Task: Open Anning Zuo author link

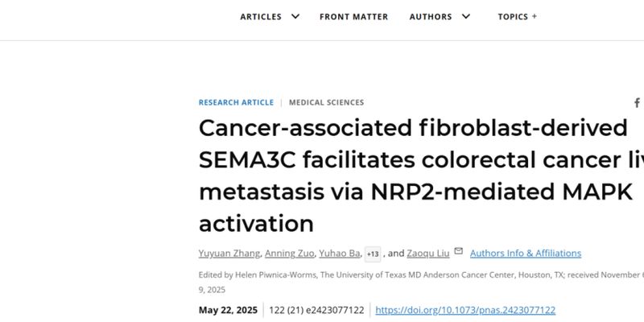Action: click(289, 254)
